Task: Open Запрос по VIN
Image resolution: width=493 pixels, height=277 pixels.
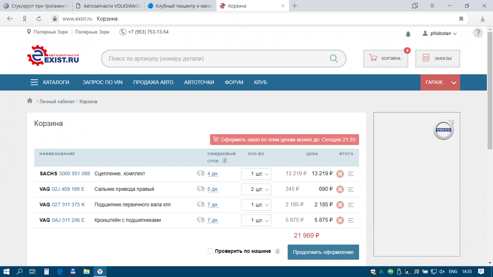Action: point(103,82)
